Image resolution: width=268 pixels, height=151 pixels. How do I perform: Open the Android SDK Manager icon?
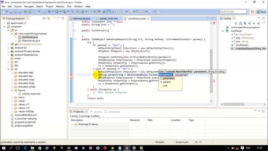coord(25,12)
